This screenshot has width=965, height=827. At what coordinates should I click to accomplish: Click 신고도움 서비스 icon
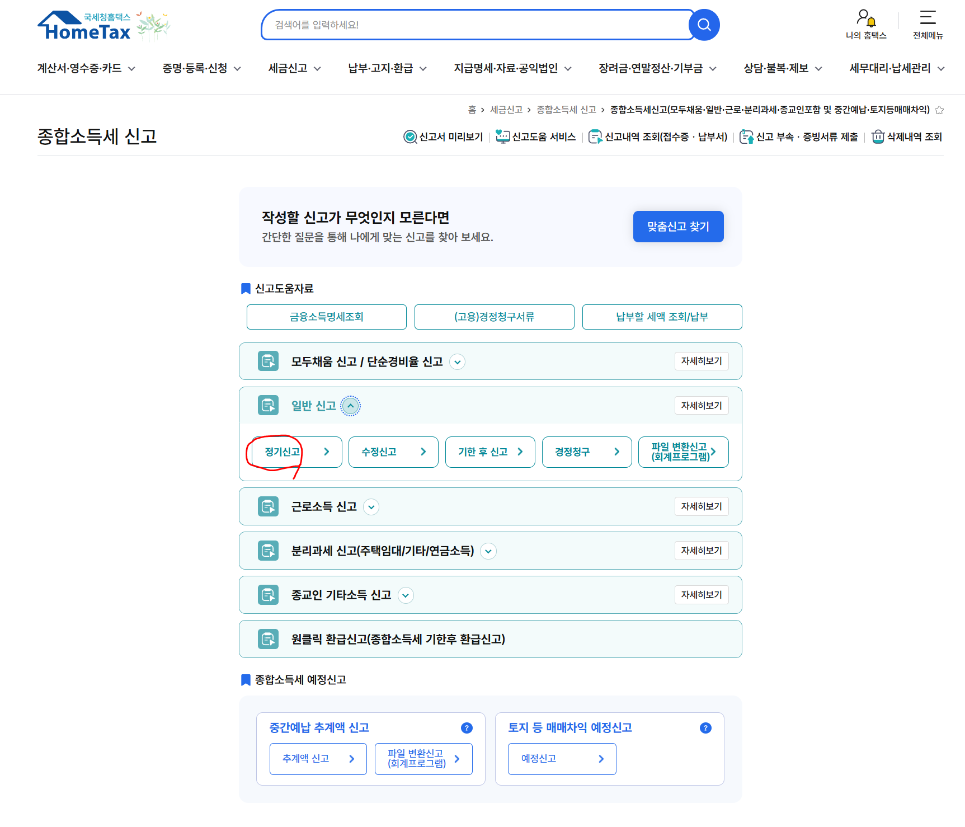(x=503, y=137)
